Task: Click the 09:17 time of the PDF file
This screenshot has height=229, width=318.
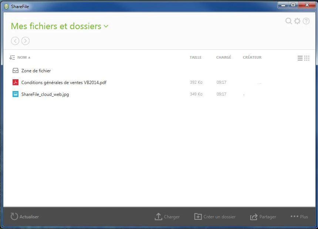Action: point(221,82)
